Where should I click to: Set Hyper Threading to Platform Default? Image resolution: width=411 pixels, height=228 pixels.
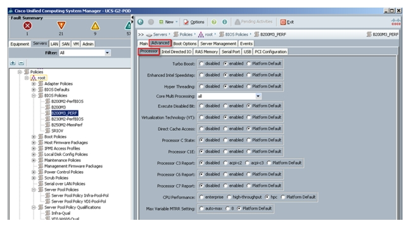click(248, 87)
